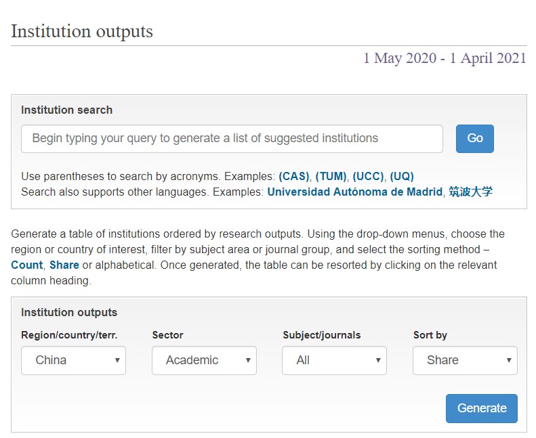Click the Sort by field label
Viewport: 536px width, 438px height.
coord(430,335)
